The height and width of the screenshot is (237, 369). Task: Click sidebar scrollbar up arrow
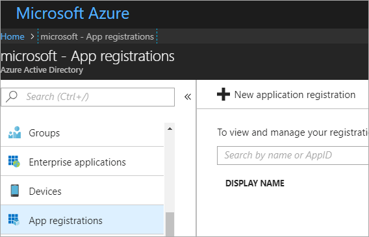pos(170,129)
